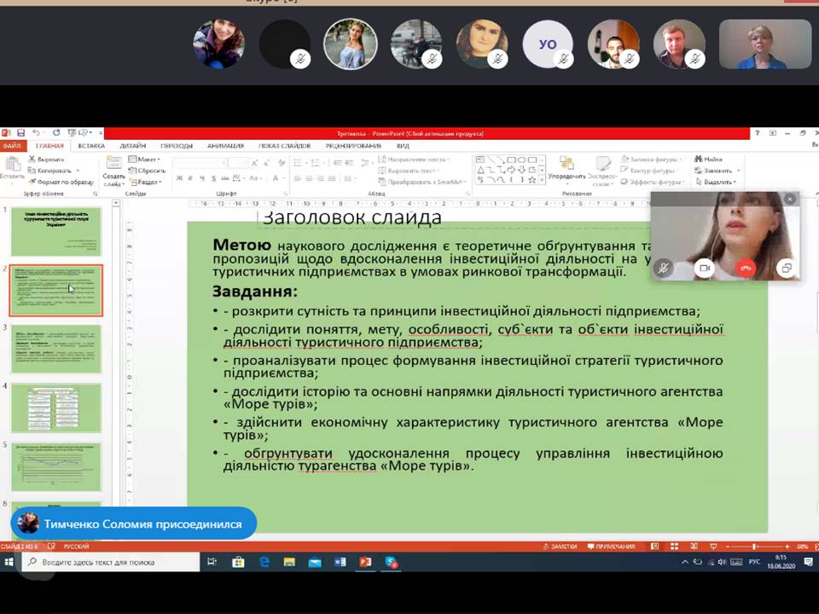
Task: Open the Макет layout dropdown
Action: pos(146,159)
